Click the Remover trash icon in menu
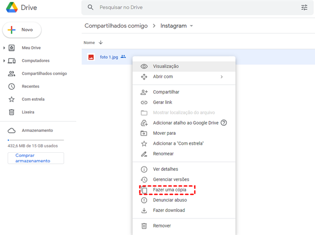315x235 pixels. [x=144, y=226]
